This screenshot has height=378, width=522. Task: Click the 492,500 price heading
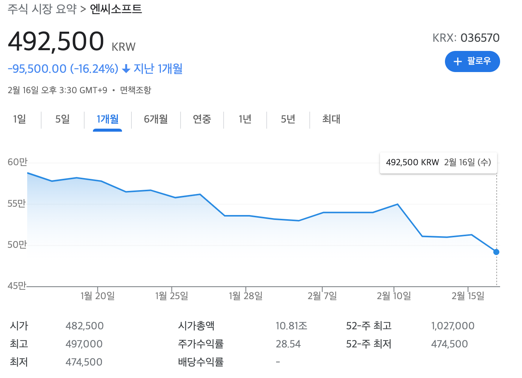[56, 41]
